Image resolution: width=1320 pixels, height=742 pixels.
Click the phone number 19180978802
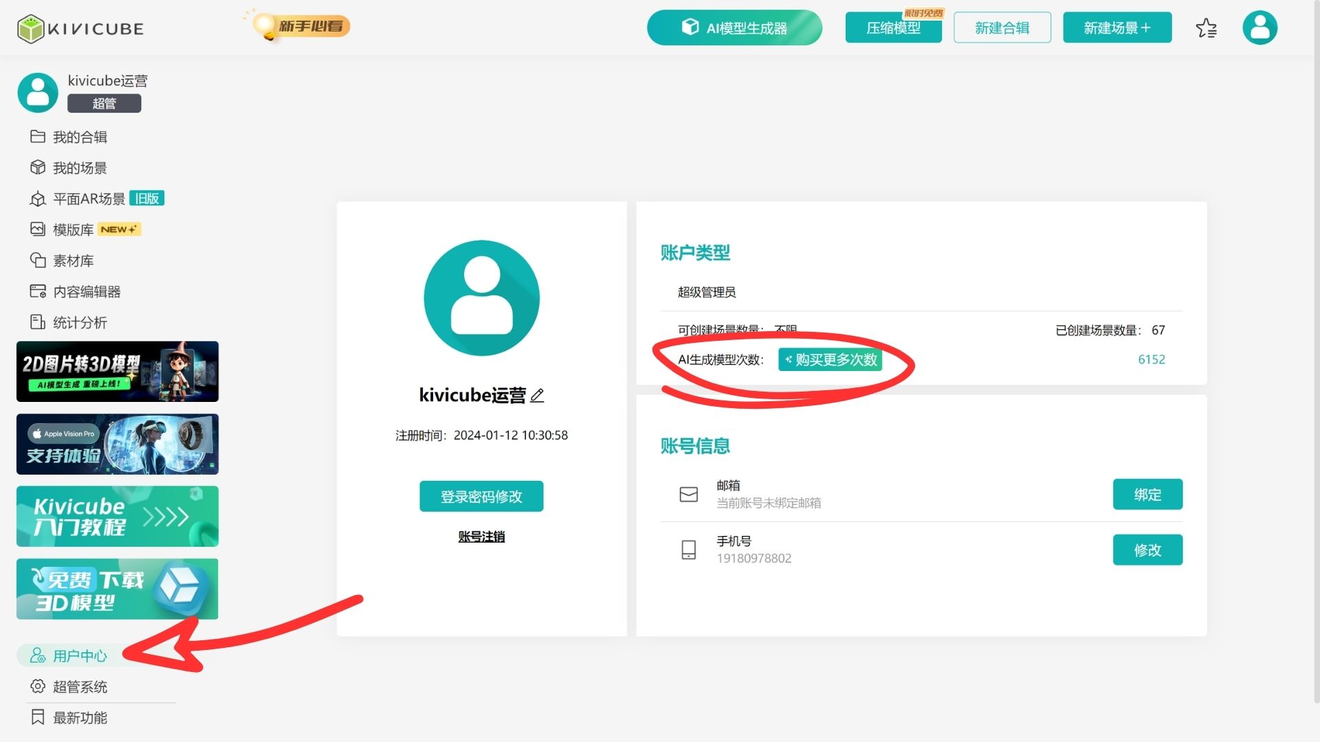pos(753,558)
